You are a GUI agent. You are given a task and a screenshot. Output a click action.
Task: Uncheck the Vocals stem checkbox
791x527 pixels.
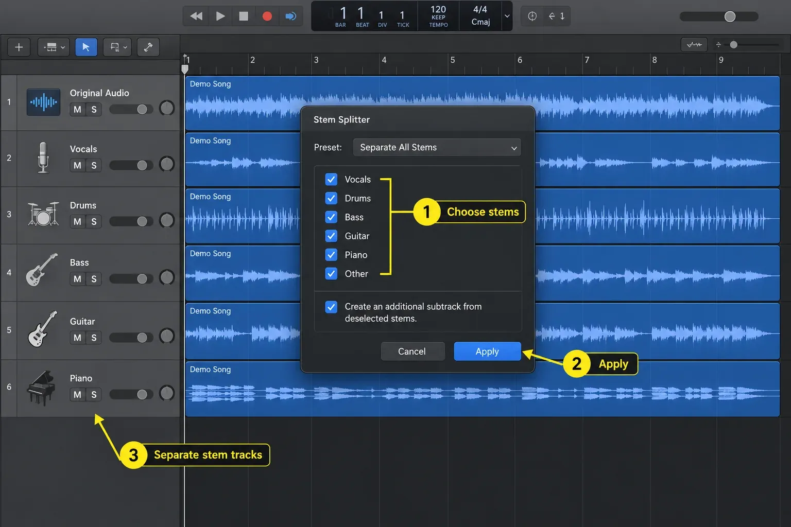coord(331,179)
